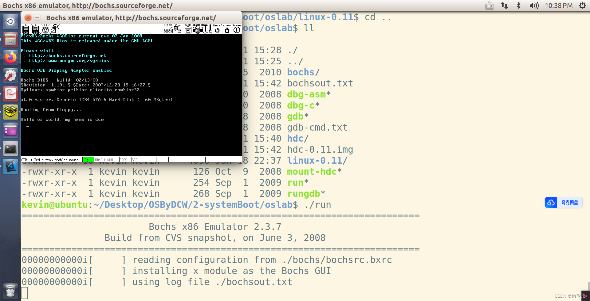Click the Reset icon in Bochs toolbar

click(217, 29)
